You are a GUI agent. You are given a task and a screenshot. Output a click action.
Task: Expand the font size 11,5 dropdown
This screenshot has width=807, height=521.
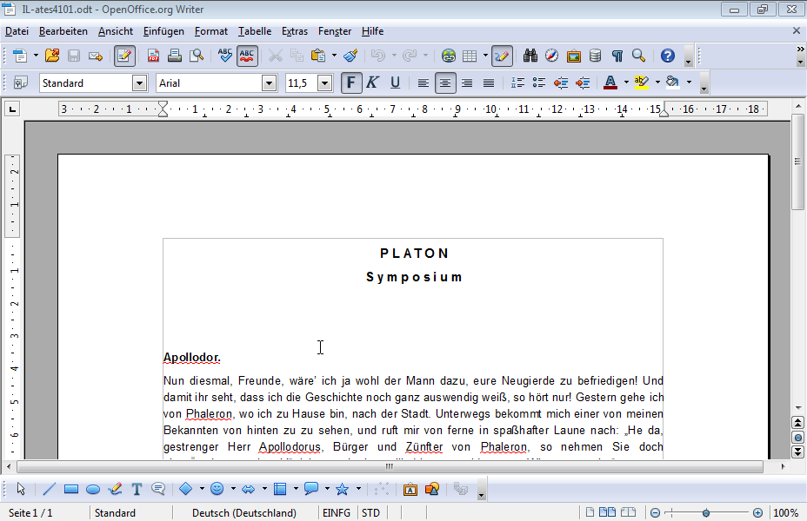(324, 82)
